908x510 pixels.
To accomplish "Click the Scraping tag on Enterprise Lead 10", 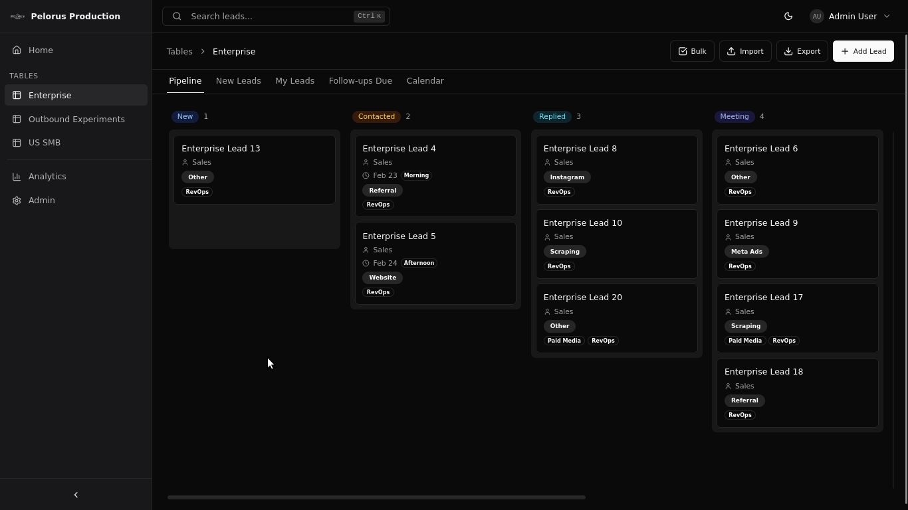I will point(564,252).
